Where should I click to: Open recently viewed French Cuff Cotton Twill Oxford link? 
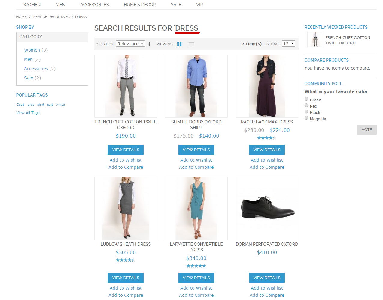348,40
